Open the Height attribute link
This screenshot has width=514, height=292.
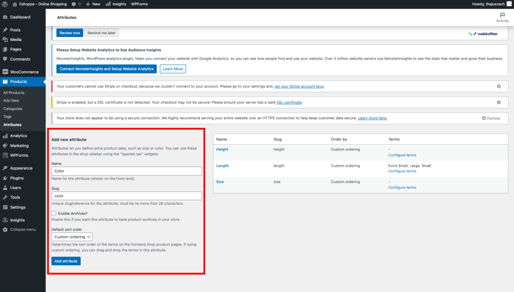[222, 149]
